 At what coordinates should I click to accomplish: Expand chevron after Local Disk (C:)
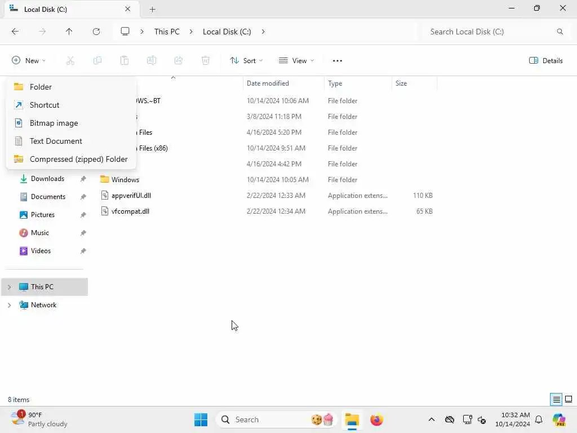[x=263, y=32]
